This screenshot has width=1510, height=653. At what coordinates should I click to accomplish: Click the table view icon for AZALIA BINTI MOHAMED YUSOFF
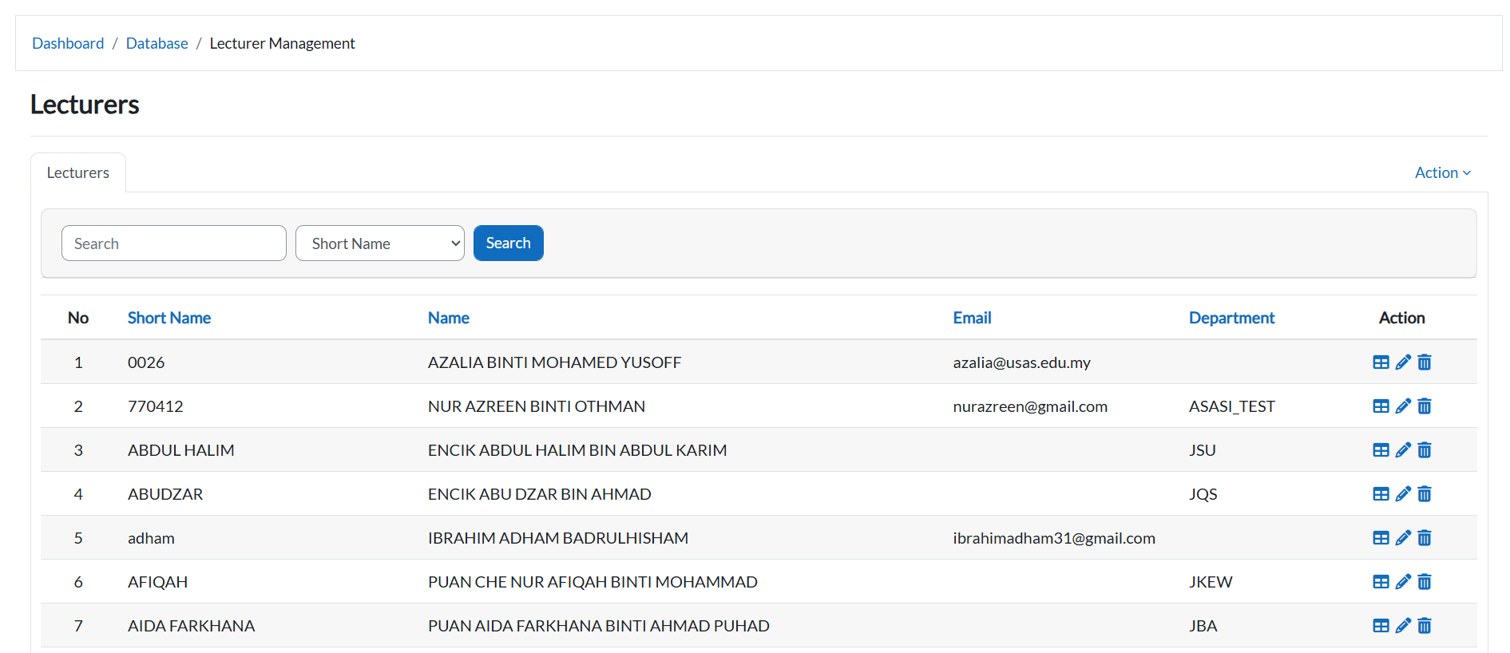pos(1381,362)
